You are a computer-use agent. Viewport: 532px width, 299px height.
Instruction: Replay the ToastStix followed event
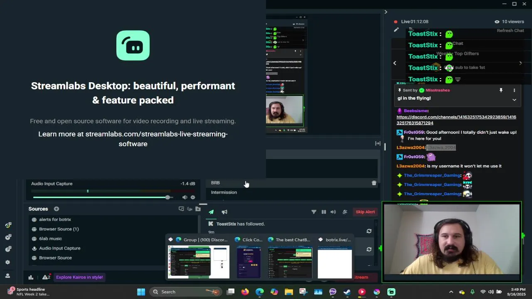click(x=369, y=231)
